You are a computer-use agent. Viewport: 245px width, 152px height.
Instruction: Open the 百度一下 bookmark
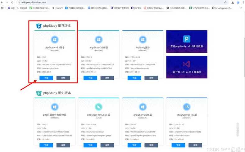17,8
